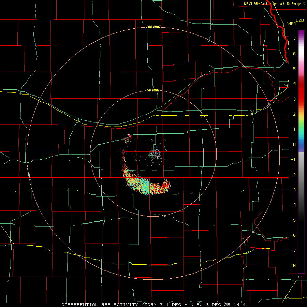Click the 0 dB tick label
The height and width of the screenshot is (307, 307).
pos(294,145)
